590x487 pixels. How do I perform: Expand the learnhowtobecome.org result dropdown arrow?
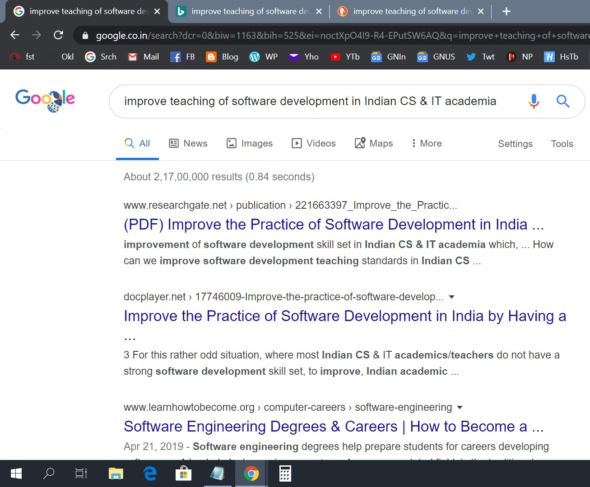tap(460, 408)
